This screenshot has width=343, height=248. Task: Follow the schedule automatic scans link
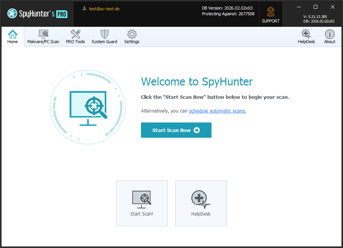217,111
